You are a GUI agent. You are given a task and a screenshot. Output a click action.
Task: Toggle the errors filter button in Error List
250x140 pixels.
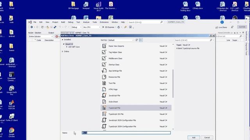[57, 37]
